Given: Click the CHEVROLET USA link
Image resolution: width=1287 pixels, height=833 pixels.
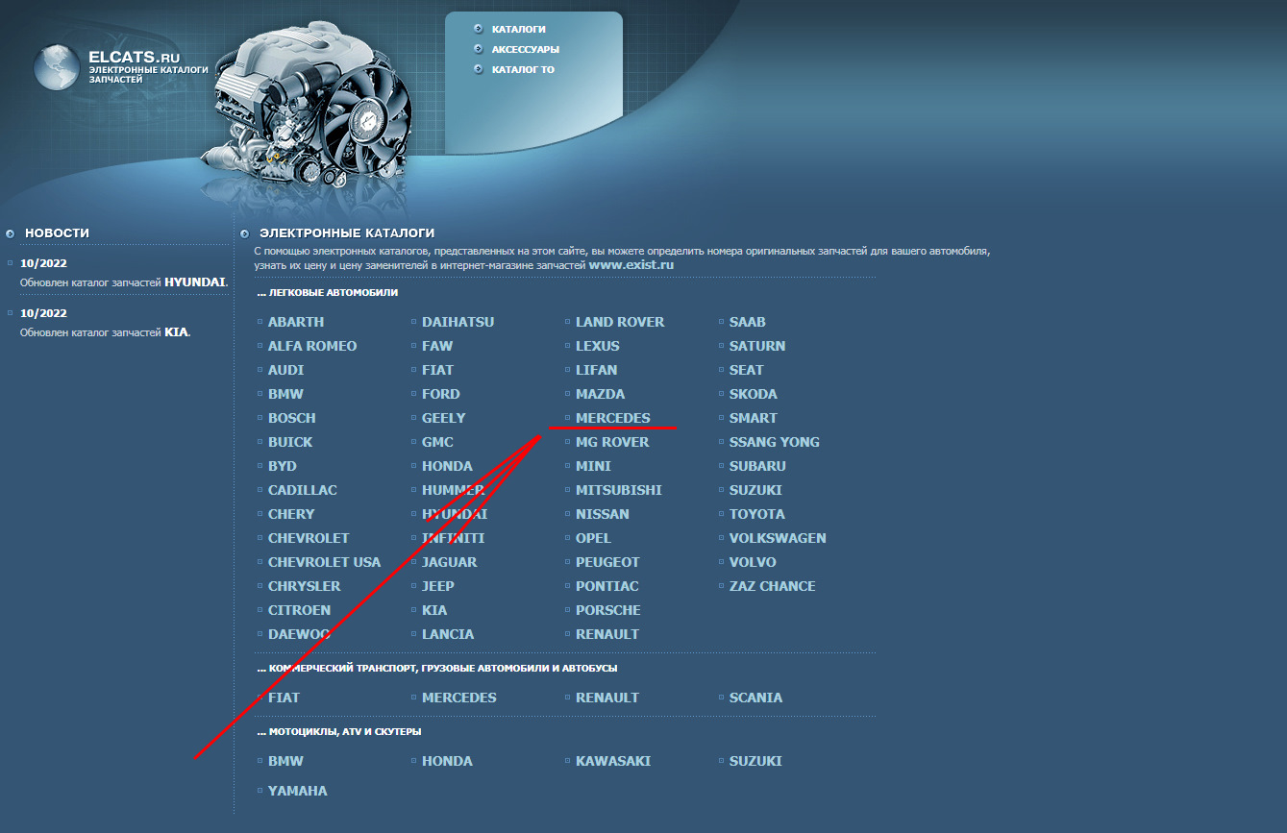Looking at the screenshot, I should [324, 562].
